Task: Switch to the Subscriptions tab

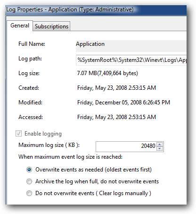Action: tap(51, 26)
